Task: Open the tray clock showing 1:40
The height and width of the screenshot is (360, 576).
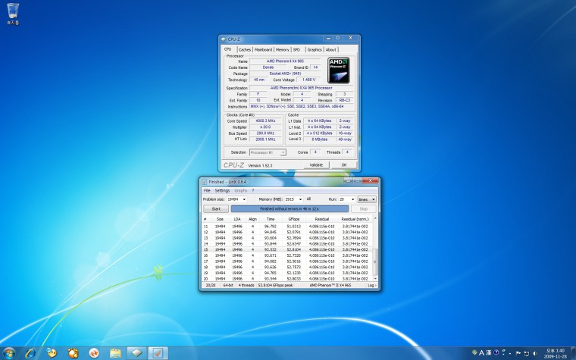Action: [555, 353]
